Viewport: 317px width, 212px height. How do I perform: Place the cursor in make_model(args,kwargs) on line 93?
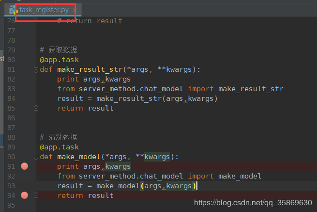146,186
